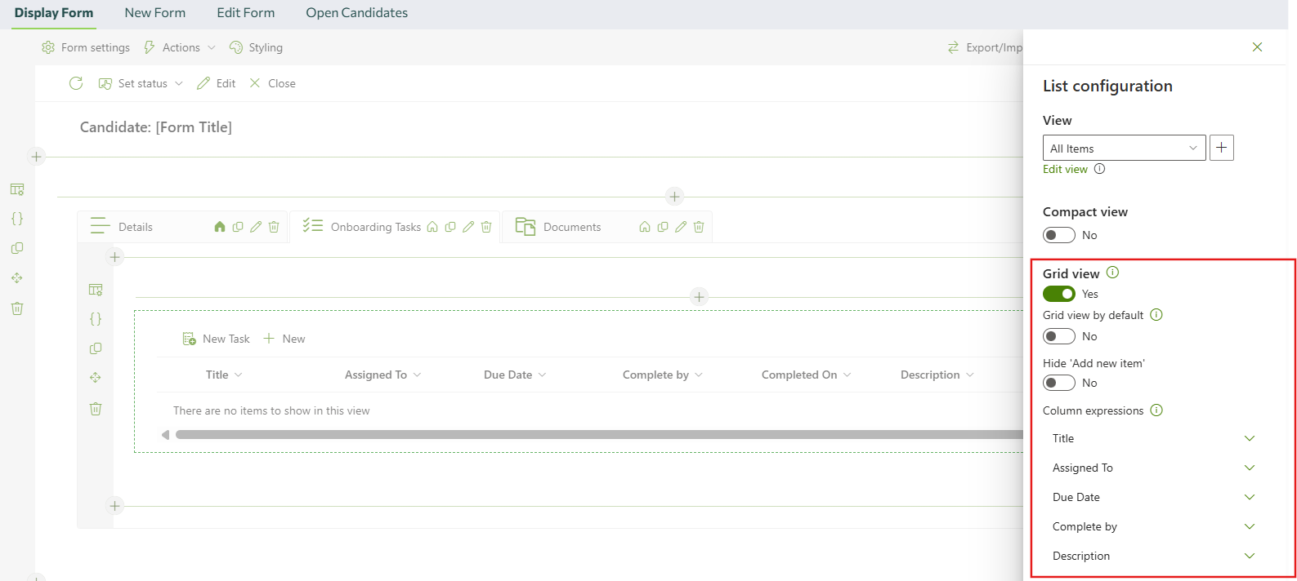Click the Edit view link
The height and width of the screenshot is (581, 1297).
(x=1065, y=169)
